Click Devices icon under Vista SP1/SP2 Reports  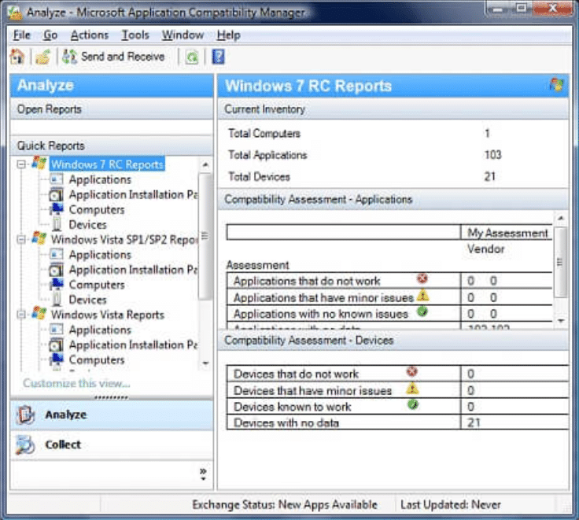pos(57,299)
